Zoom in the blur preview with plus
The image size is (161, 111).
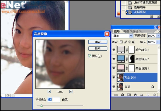71,91
